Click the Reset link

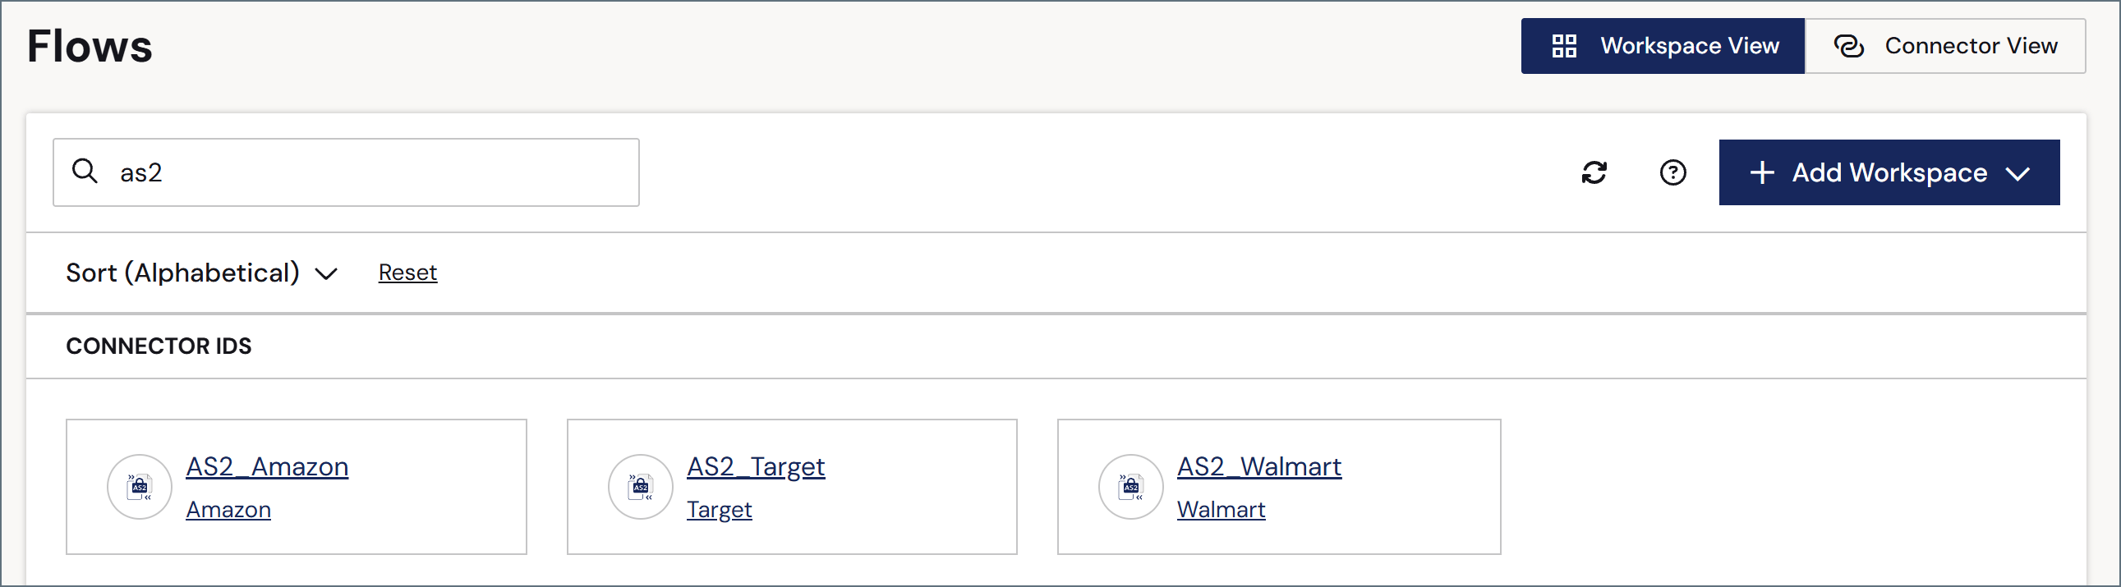click(407, 273)
